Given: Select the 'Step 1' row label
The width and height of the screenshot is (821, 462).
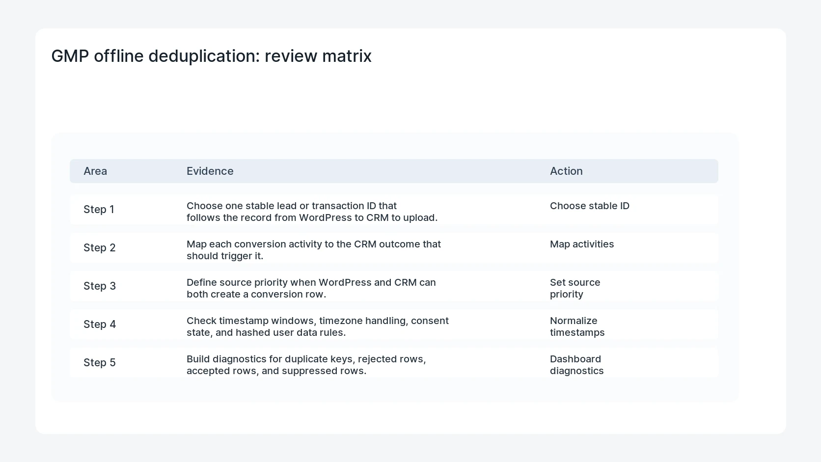Looking at the screenshot, I should pyautogui.click(x=99, y=209).
